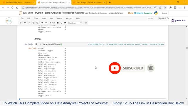The height and width of the screenshot is (106, 188).
Task: Save notebook with the floppy disk icon
Action: [x=21, y=23]
